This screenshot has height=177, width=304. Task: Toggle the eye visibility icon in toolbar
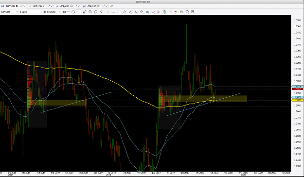tap(153, 12)
